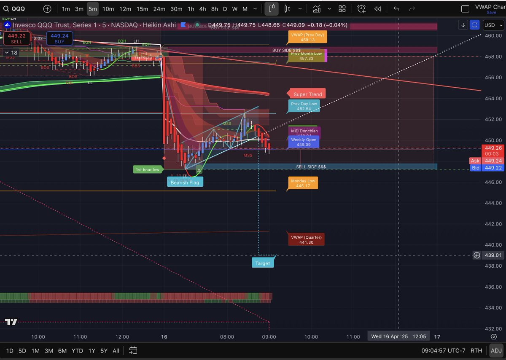
Task: Set date range to 1D
Action: 9,351
